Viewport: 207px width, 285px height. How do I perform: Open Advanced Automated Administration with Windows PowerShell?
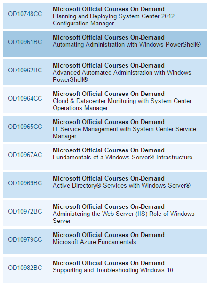122,76
